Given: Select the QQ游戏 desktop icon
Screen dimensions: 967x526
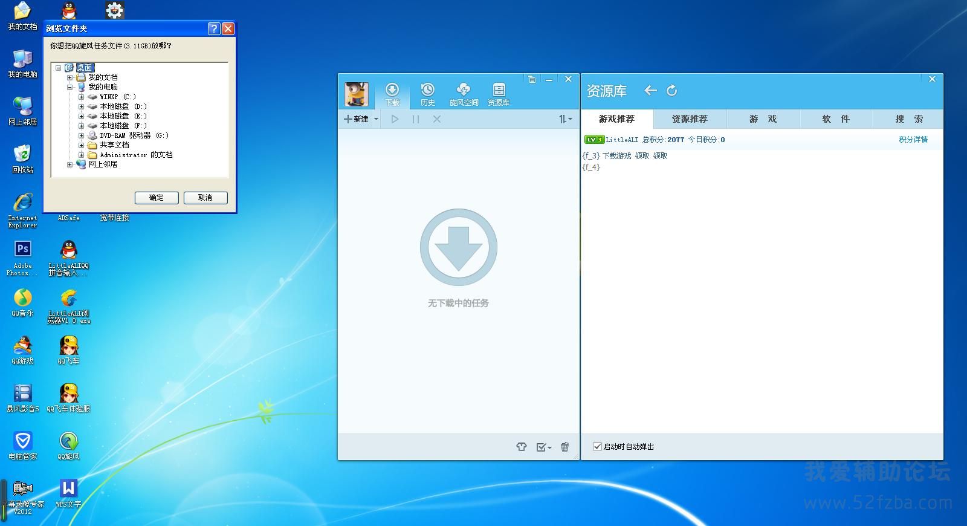Looking at the screenshot, I should click(23, 350).
